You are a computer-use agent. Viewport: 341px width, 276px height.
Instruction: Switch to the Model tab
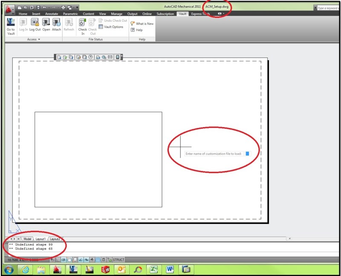tap(27, 239)
